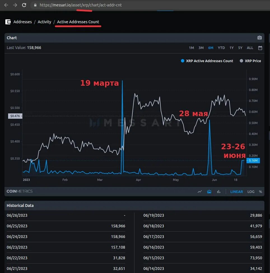Set chart scale to LINEAR
The image size is (270, 273).
(x=237, y=192)
